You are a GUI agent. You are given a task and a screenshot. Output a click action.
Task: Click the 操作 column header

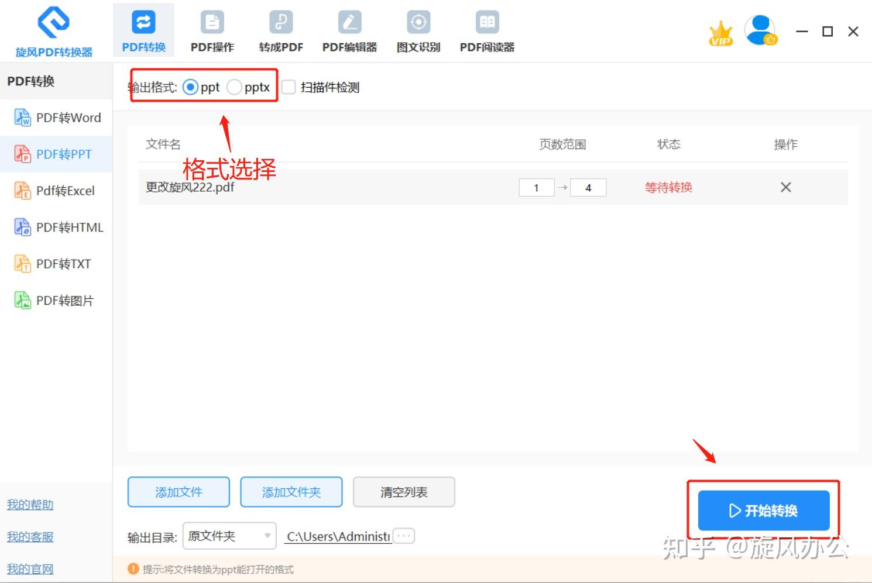click(785, 144)
